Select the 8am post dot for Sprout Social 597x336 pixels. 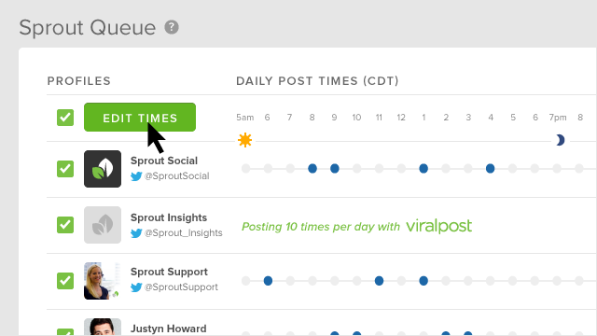pos(312,168)
